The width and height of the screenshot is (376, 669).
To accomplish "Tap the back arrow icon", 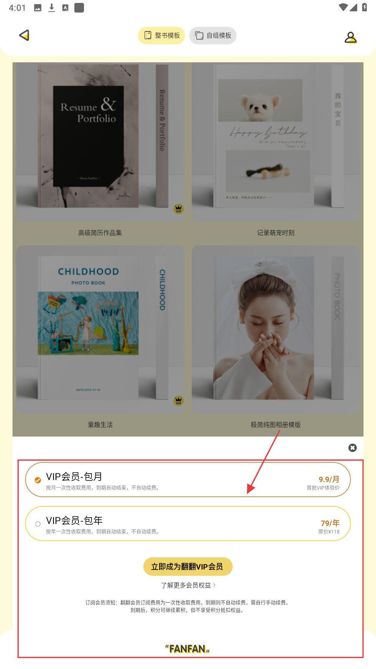I will 24,36.
